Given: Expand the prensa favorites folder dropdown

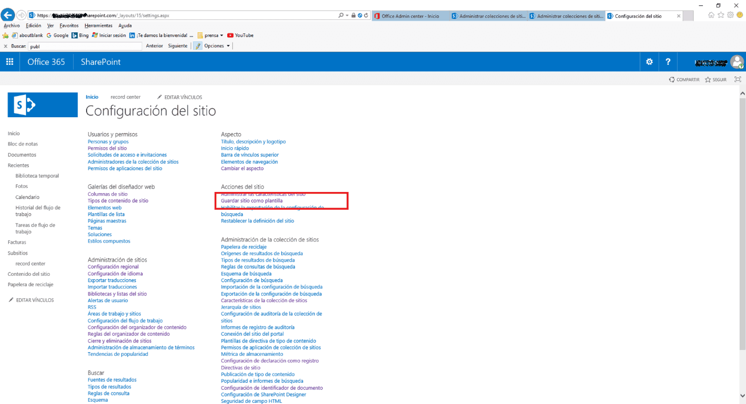Looking at the screenshot, I should pos(222,36).
